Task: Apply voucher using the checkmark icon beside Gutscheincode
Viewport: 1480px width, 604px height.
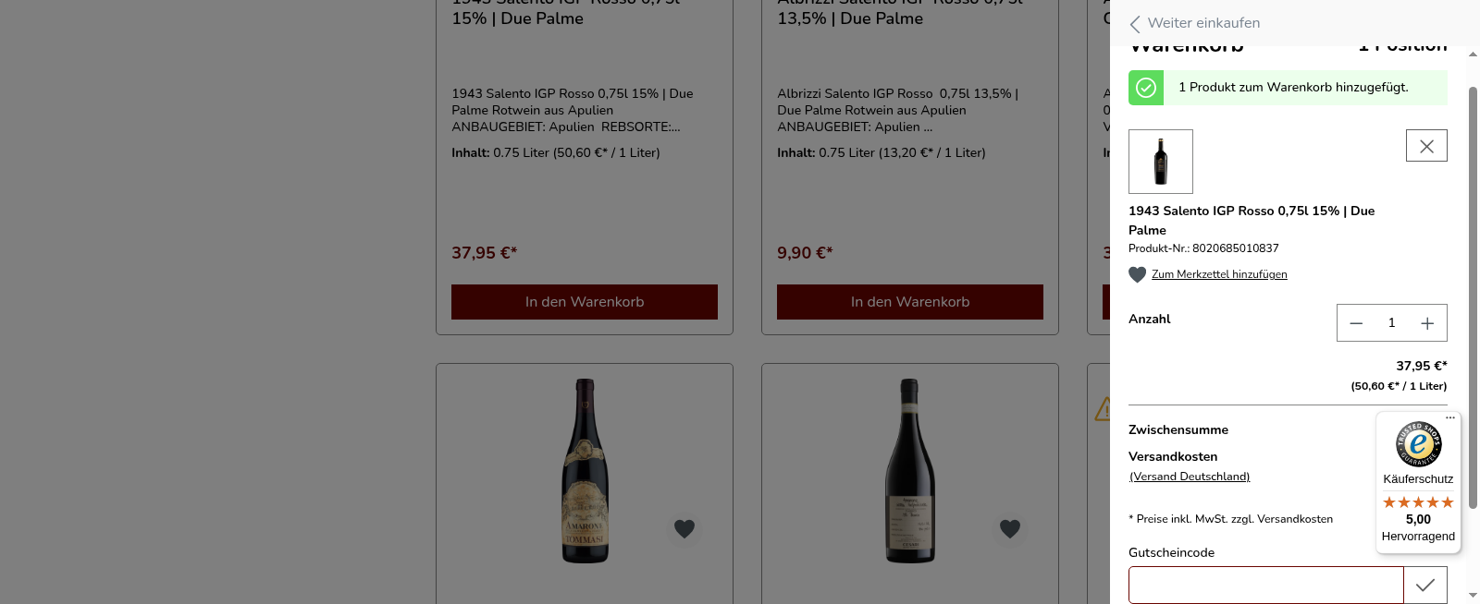Action: pyautogui.click(x=1424, y=585)
